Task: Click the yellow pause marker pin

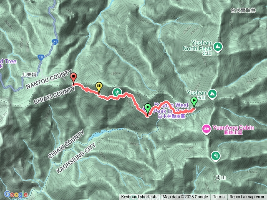Action: coord(99,87)
